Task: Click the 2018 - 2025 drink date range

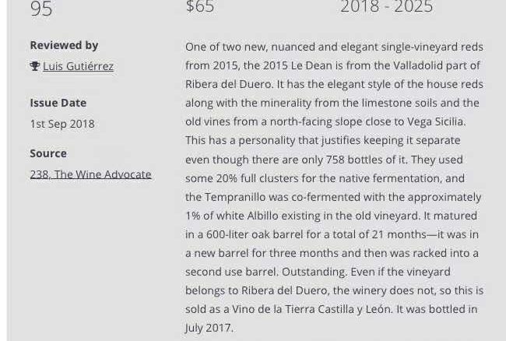Action: 386,7
